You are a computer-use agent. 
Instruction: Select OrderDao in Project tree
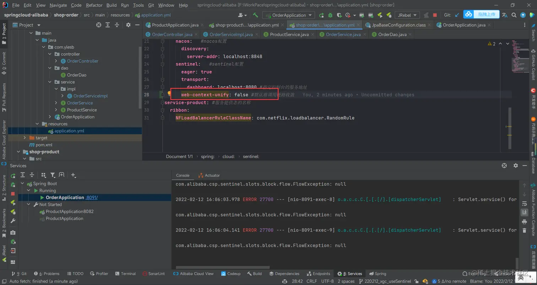click(77, 75)
